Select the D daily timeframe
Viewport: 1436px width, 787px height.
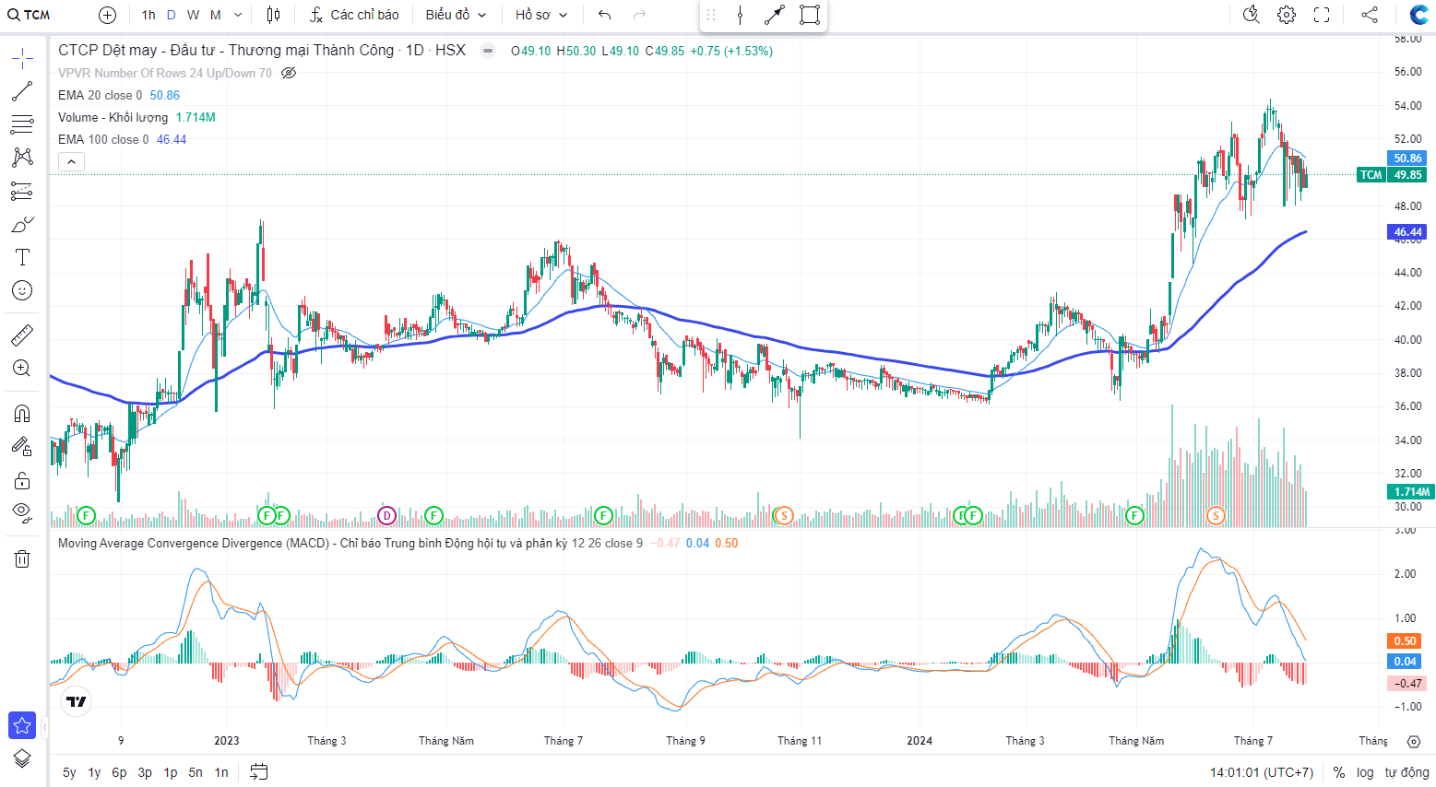click(172, 15)
